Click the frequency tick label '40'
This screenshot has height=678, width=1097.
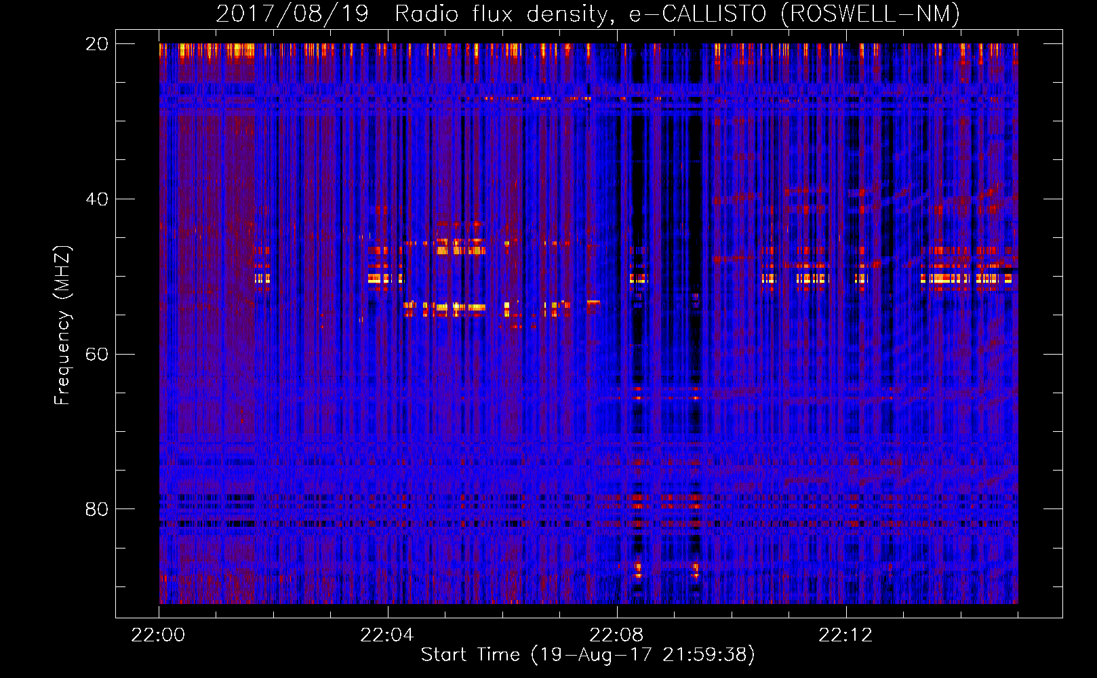pyautogui.click(x=97, y=199)
